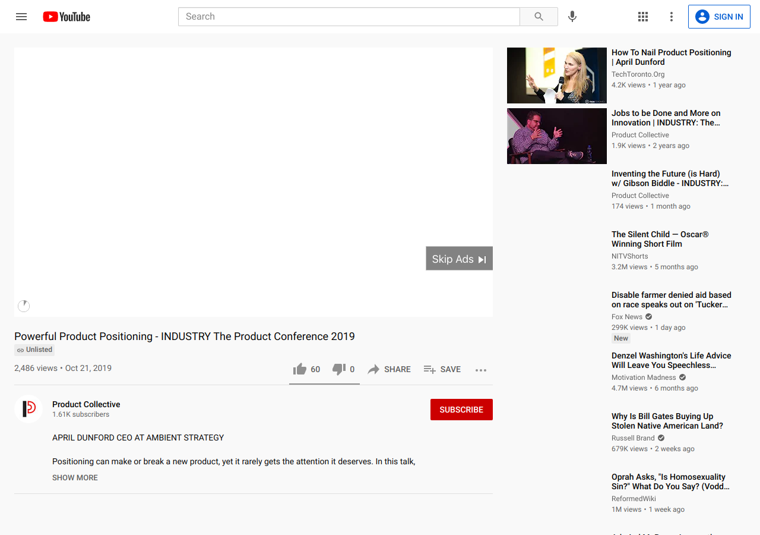The width and height of the screenshot is (760, 535).
Task: Click ReformedWiki channel name
Action: pos(634,499)
